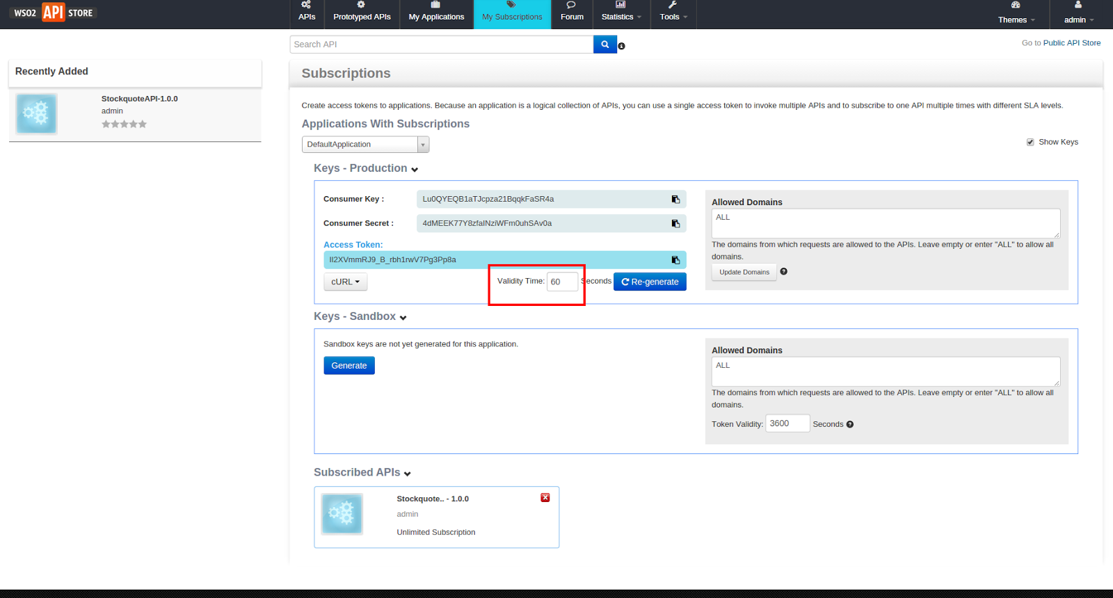Screen dimensions: 1113x598
Task: Follow the Public API Store link
Action: coord(1072,43)
